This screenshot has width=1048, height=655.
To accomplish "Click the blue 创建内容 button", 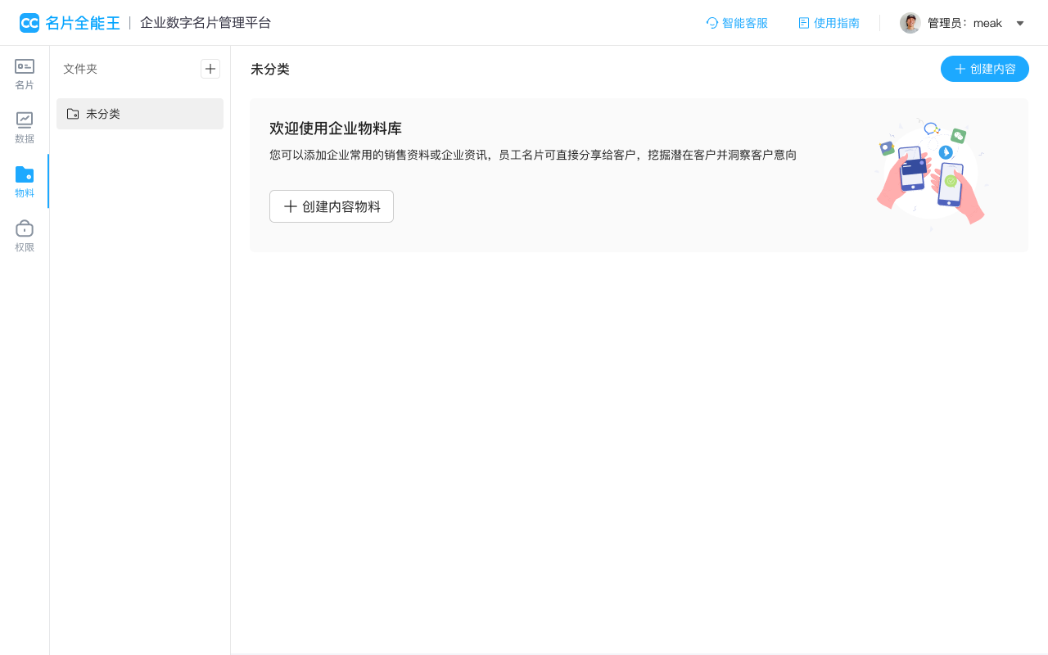I will (x=985, y=69).
